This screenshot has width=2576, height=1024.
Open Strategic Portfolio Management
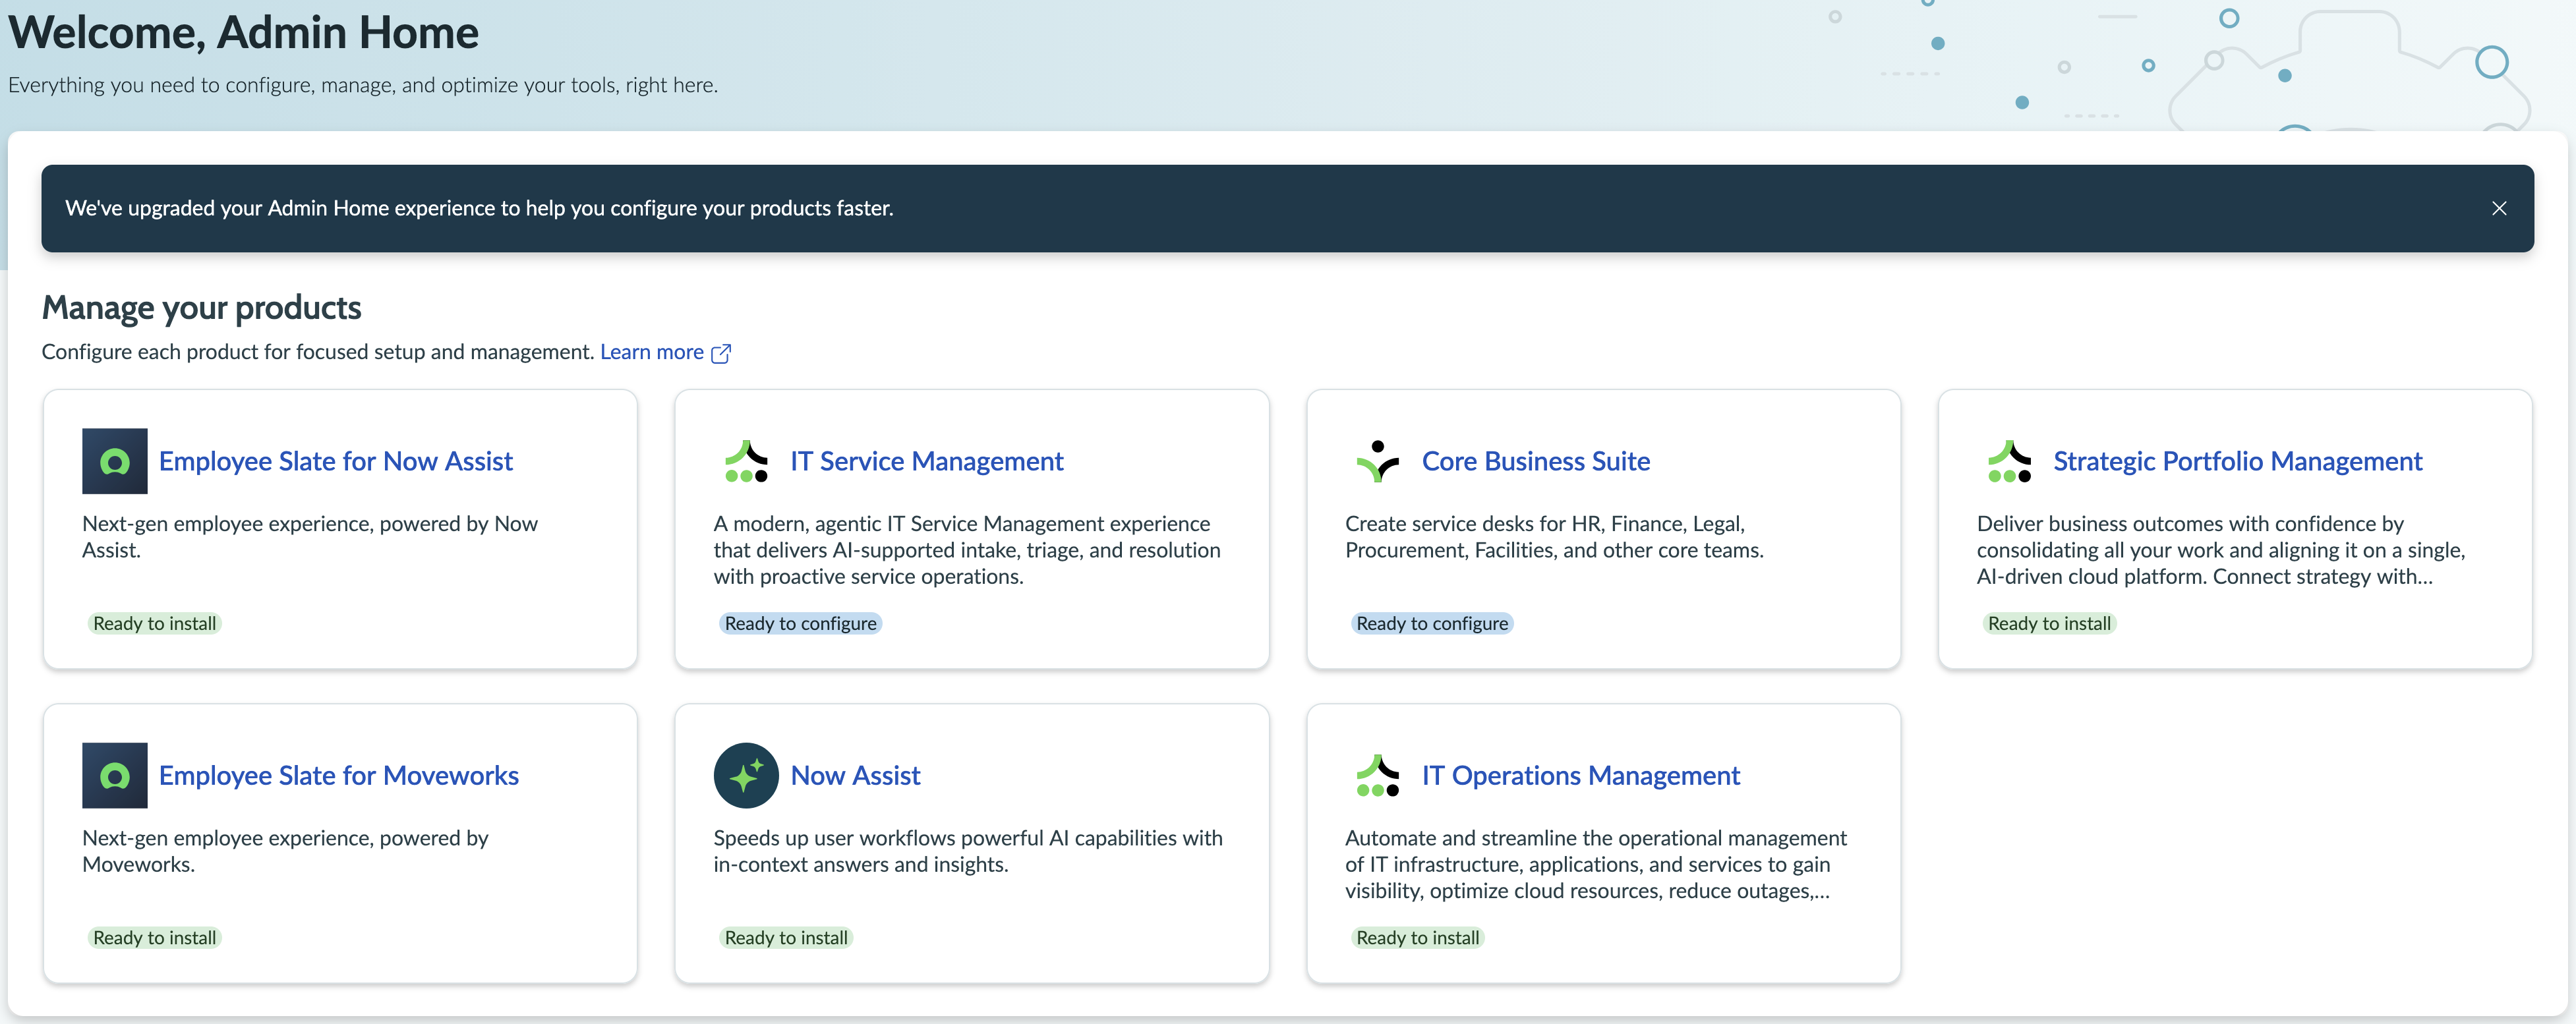point(2238,461)
